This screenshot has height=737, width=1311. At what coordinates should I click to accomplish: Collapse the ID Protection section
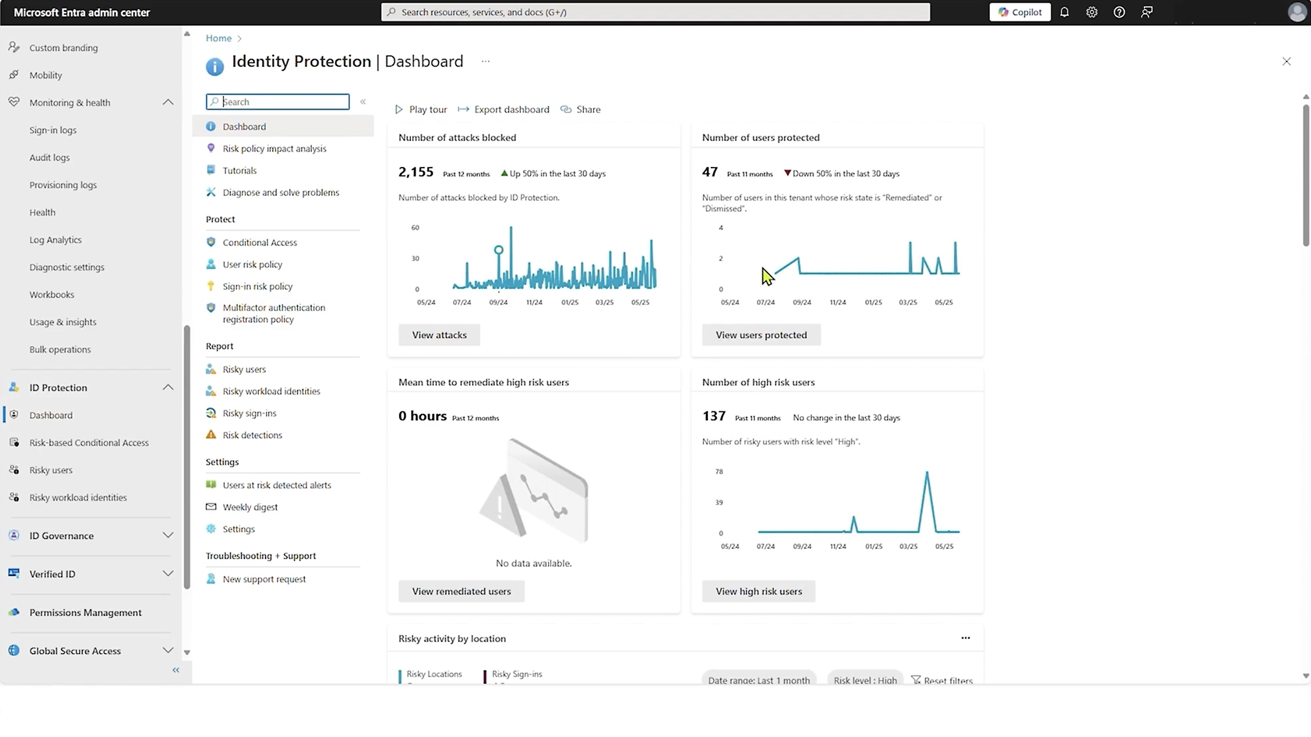[168, 387]
